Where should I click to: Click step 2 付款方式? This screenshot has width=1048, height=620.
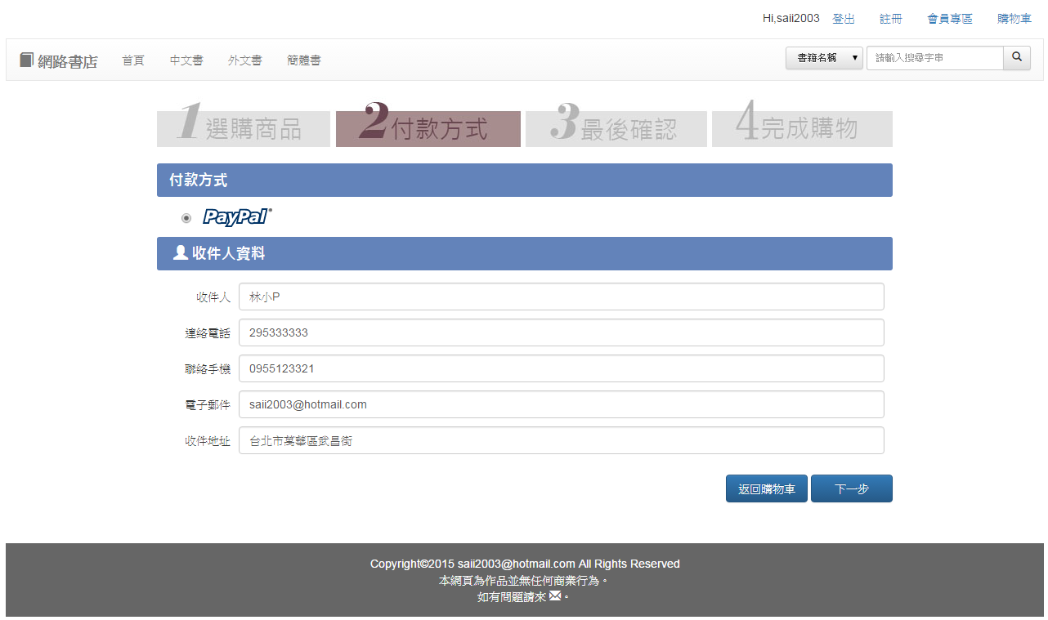[x=428, y=123]
